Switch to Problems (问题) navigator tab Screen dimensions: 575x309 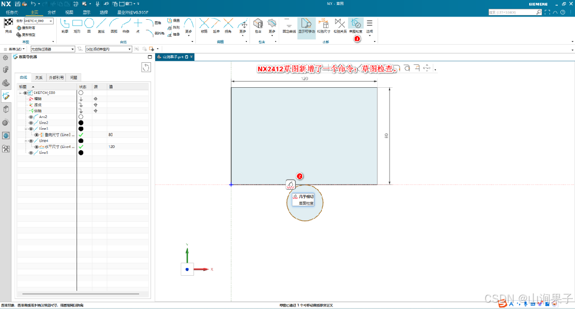coord(74,77)
